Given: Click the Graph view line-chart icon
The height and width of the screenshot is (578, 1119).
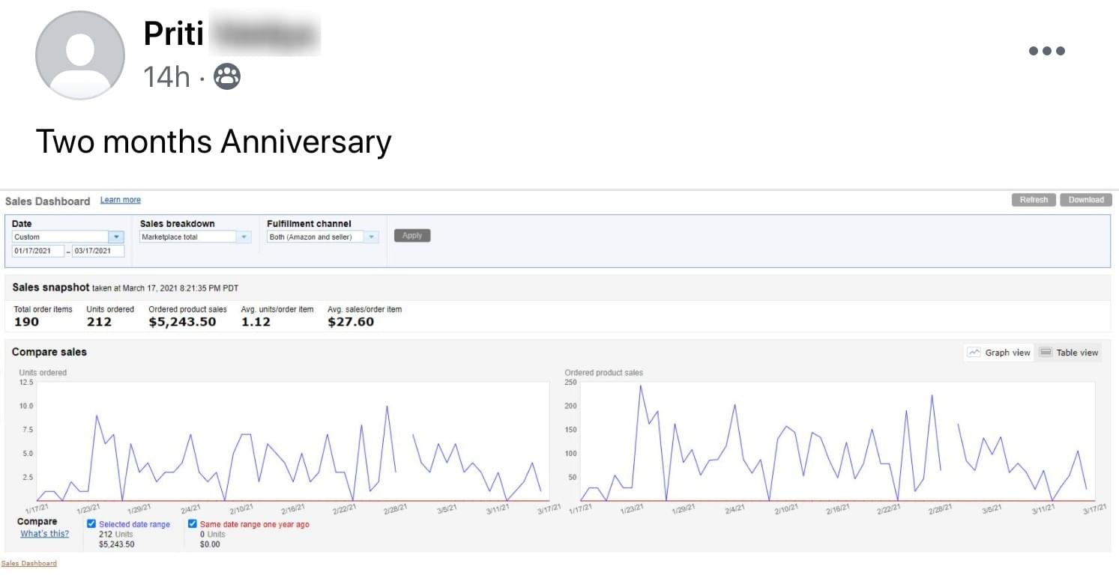Looking at the screenshot, I should tap(974, 353).
